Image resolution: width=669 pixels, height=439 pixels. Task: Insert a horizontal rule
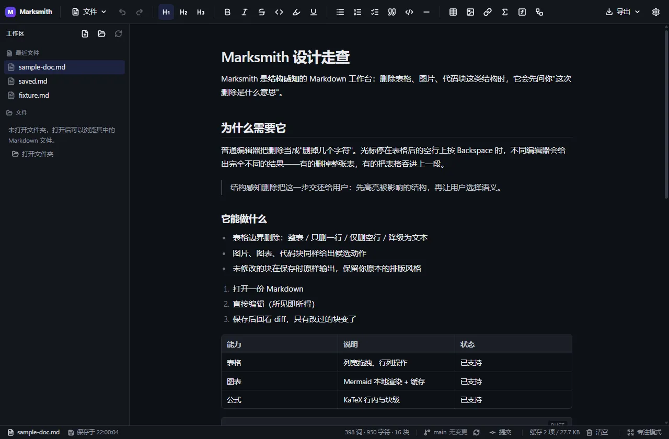426,12
